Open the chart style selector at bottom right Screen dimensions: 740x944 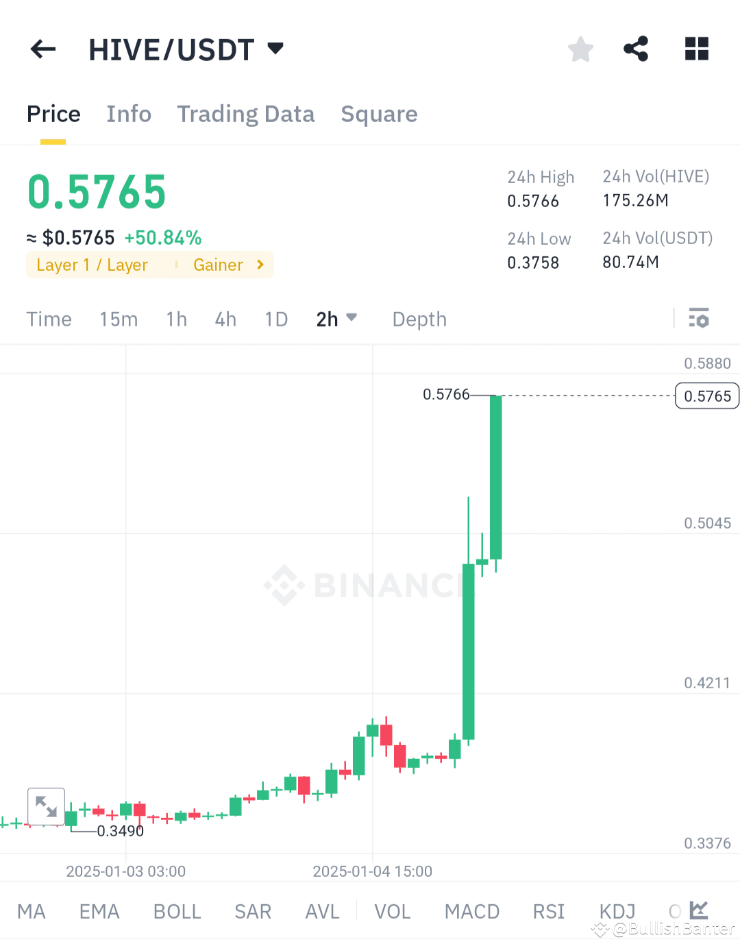[x=699, y=910]
